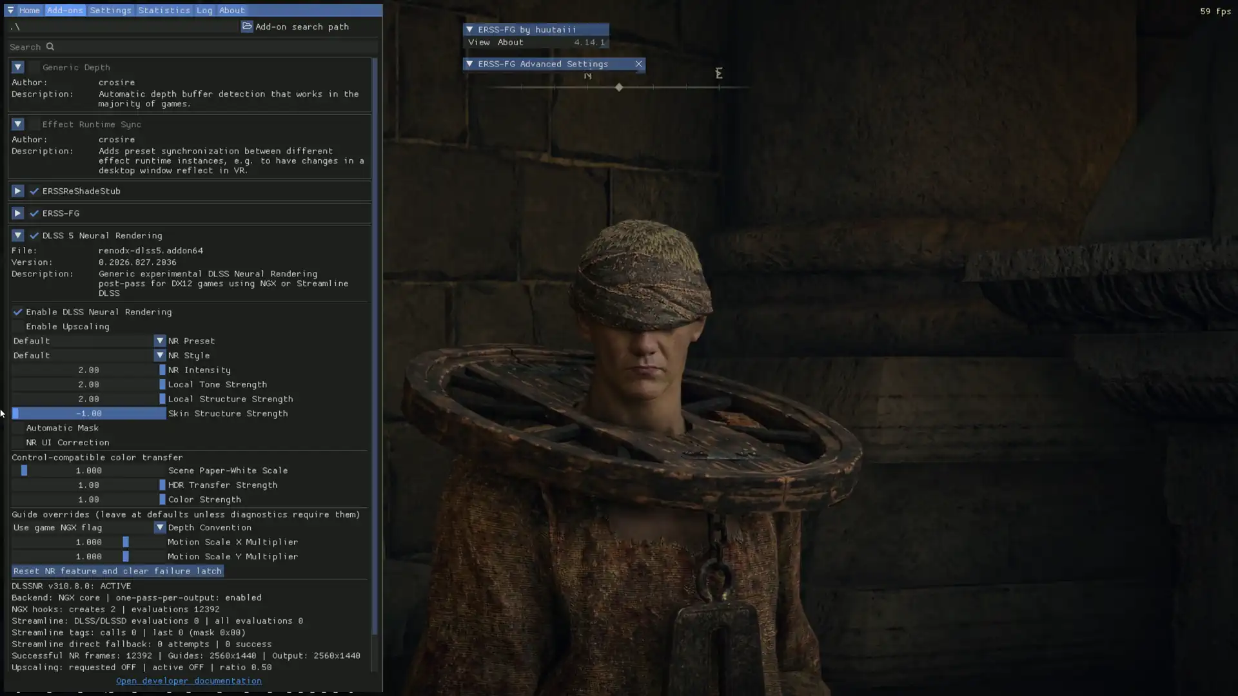Disable the ERSS-FG add-on checkbox
Viewport: 1238px width, 696px height.
pos(34,213)
